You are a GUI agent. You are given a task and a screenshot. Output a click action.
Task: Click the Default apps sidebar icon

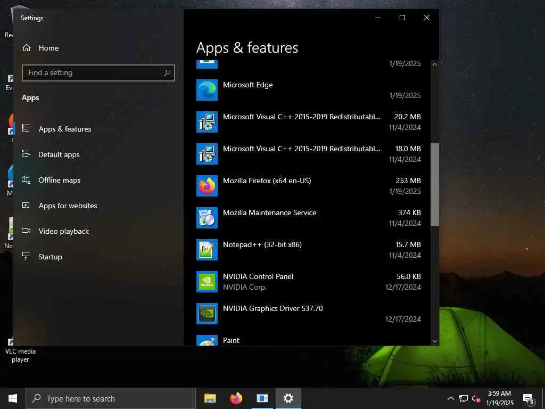(x=26, y=154)
